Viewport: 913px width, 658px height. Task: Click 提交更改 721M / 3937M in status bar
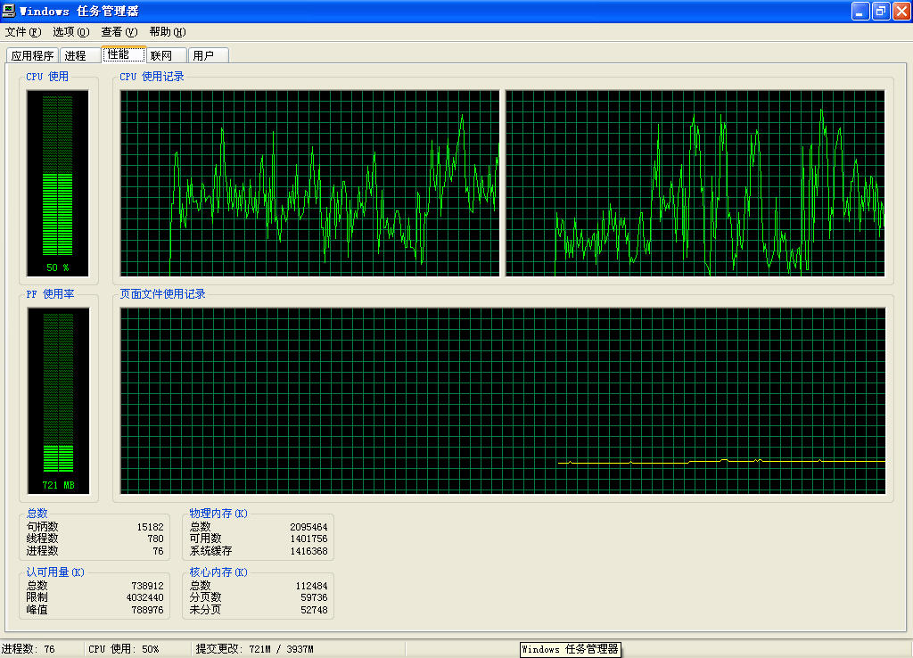pos(254,649)
